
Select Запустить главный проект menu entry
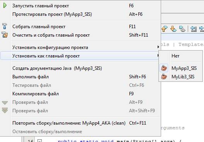click(80, 6)
